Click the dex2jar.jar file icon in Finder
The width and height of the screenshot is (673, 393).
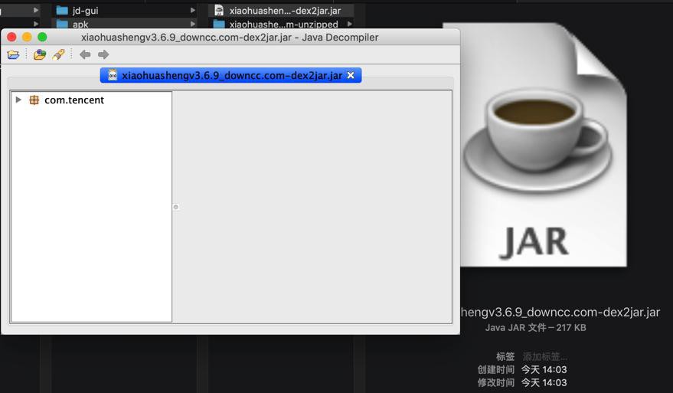click(219, 10)
